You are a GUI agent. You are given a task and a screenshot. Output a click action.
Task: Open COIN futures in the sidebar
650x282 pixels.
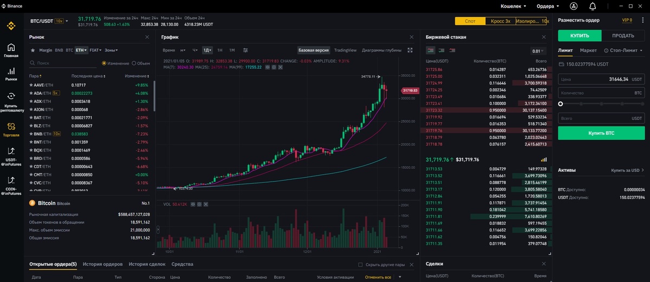click(x=11, y=180)
